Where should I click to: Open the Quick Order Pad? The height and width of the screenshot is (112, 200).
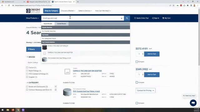141,18
